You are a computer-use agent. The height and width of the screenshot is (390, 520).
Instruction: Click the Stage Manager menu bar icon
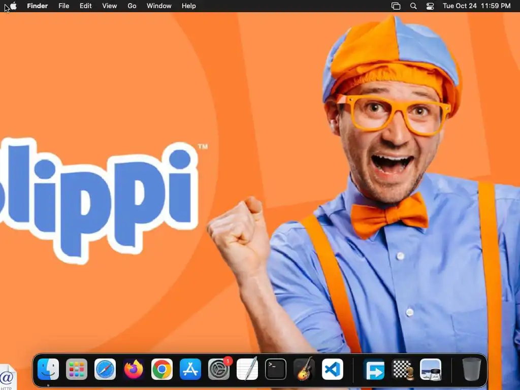pyautogui.click(x=396, y=6)
